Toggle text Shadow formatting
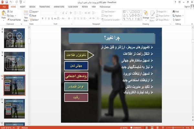The height and width of the screenshot is (129, 194). [x=52, y=18]
